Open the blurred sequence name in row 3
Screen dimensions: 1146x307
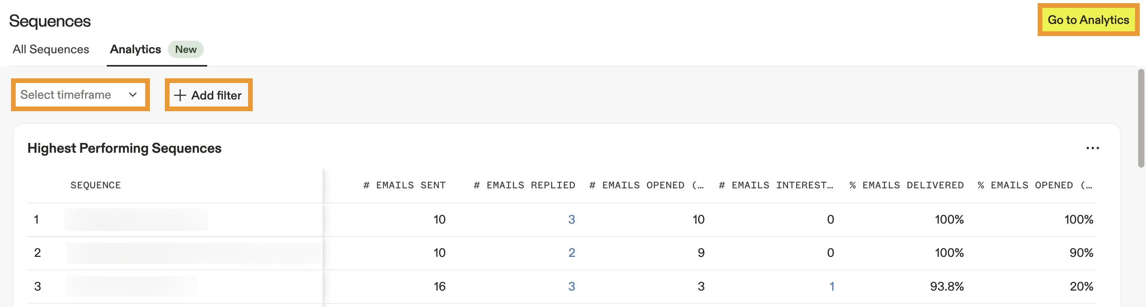(x=132, y=287)
